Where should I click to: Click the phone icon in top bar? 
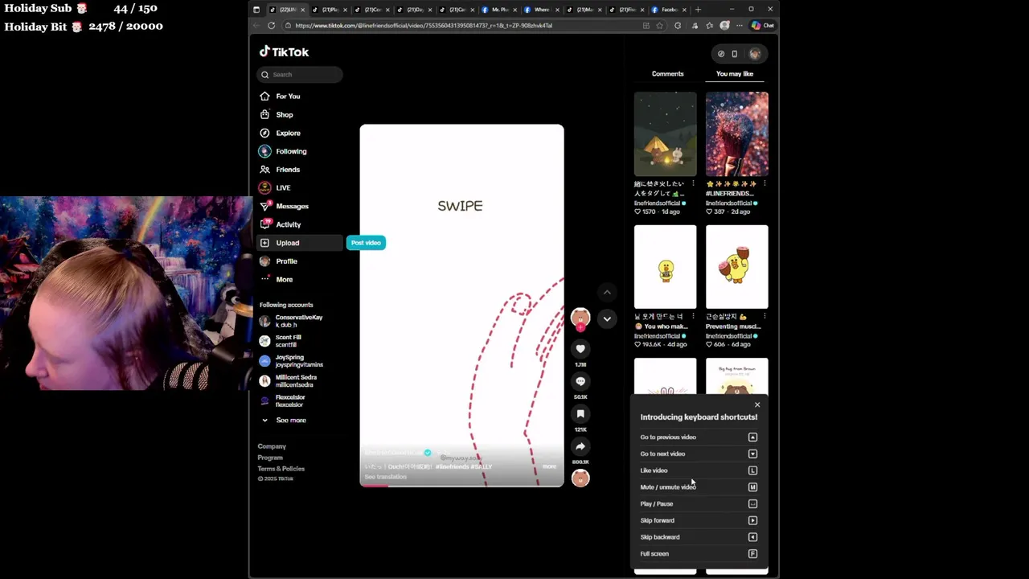[734, 54]
